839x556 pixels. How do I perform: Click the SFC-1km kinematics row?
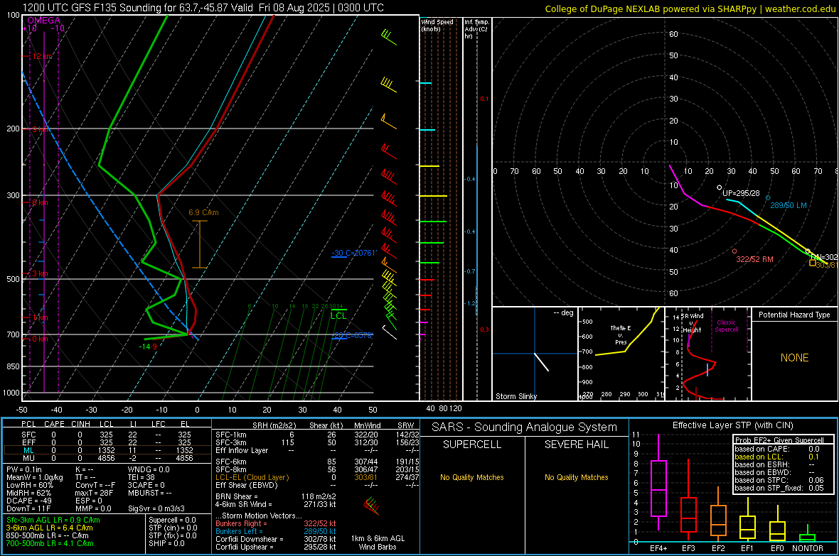(x=317, y=435)
